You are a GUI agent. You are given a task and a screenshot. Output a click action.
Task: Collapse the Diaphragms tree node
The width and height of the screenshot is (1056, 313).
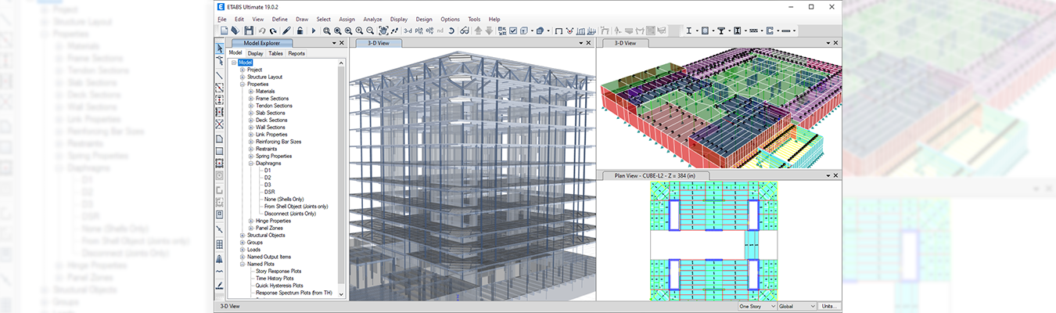[x=250, y=163]
